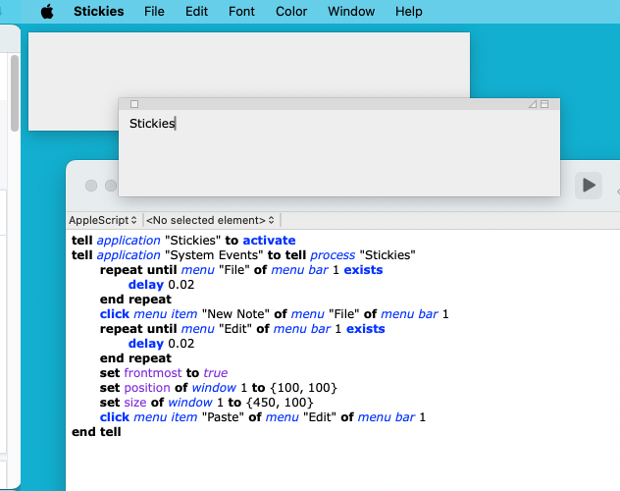Click the final "end tell" line
Viewport: 620px width, 491px height.
pyautogui.click(x=96, y=432)
